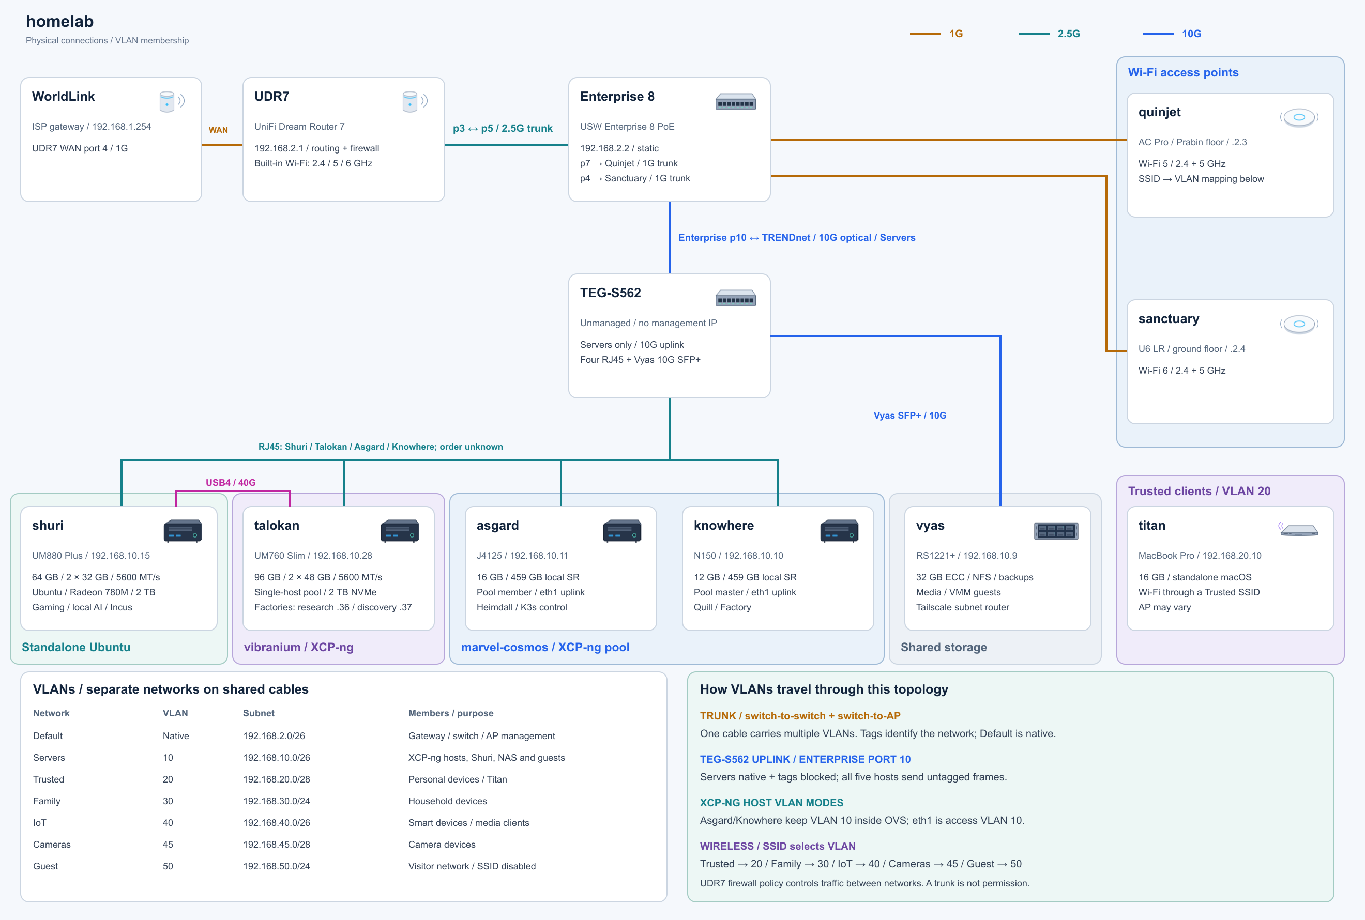Click the quinjet access point icon
1365x920 pixels.
(1299, 117)
